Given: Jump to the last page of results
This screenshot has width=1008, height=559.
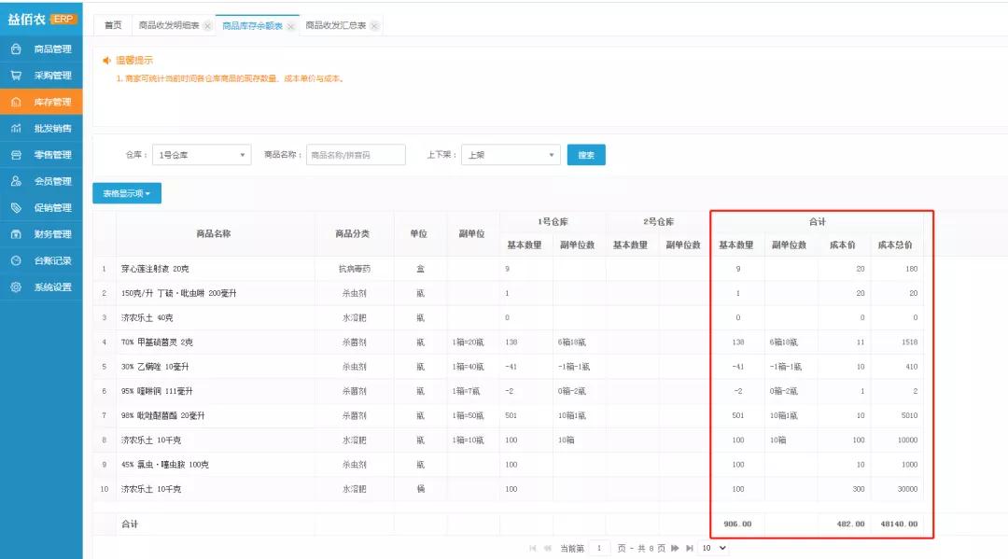Looking at the screenshot, I should (x=689, y=549).
